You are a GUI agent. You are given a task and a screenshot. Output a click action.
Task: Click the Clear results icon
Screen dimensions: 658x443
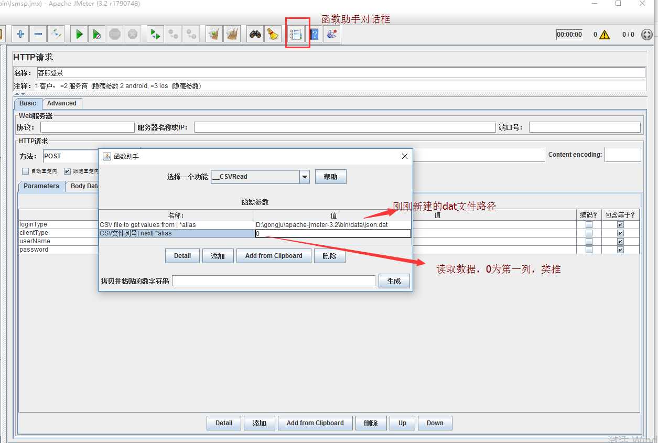(214, 35)
